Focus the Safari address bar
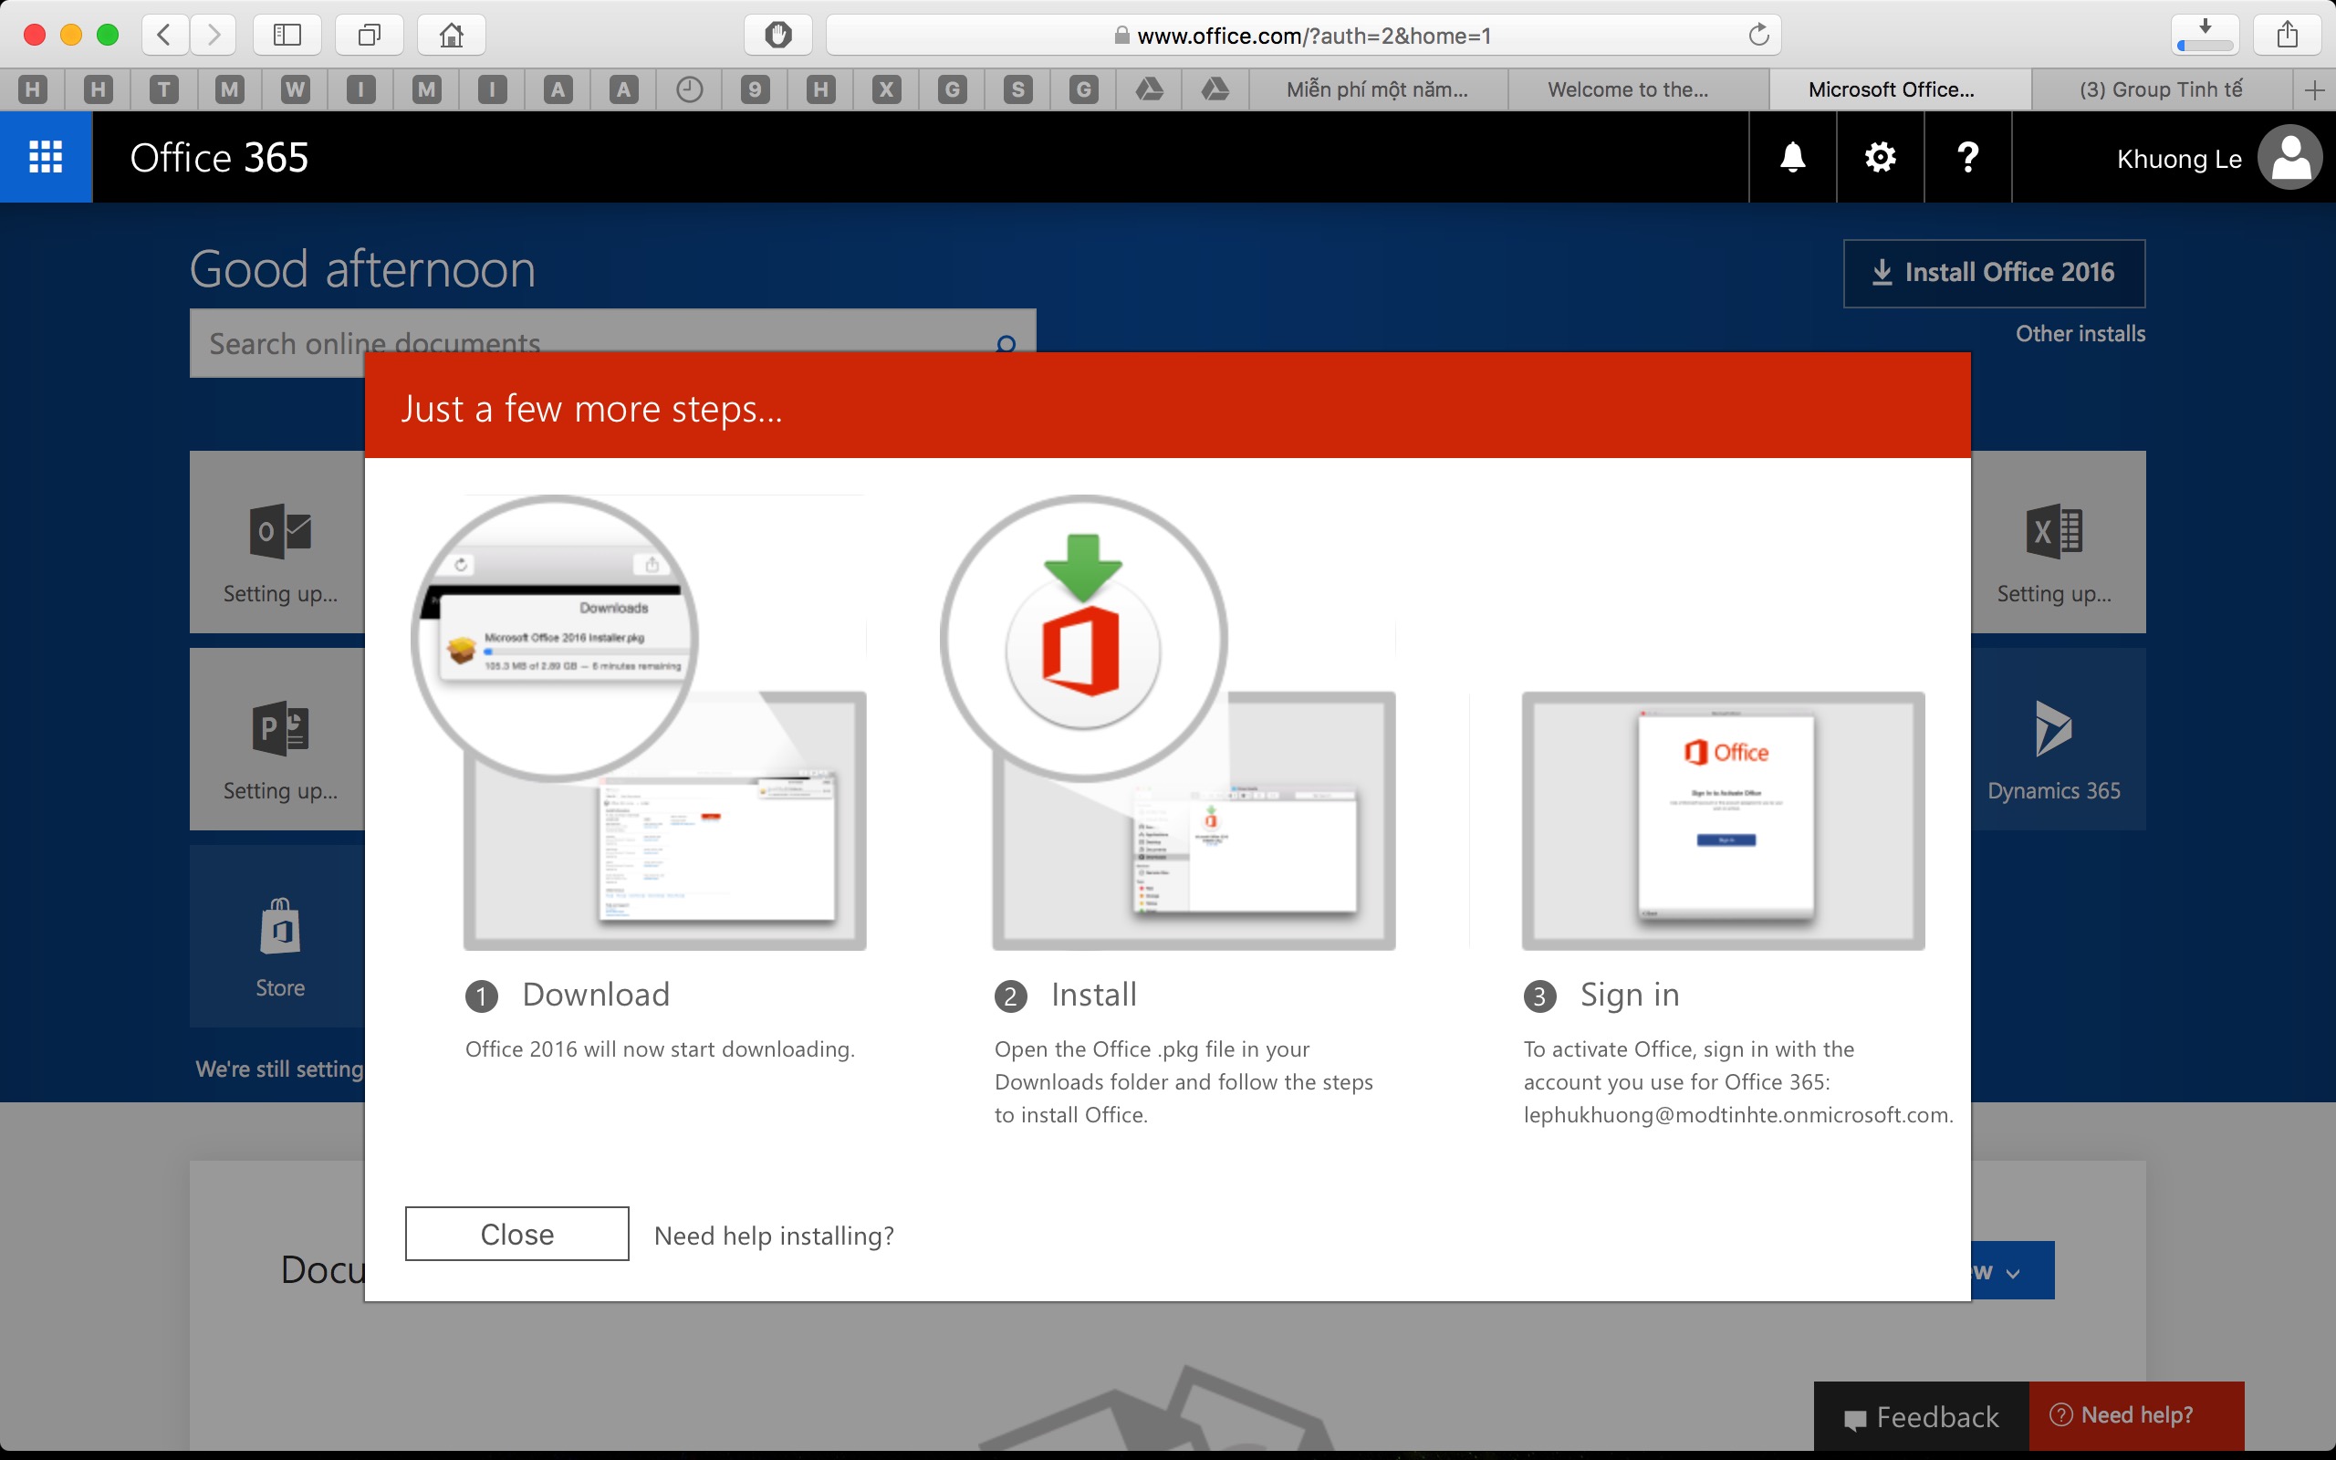Screen dimensions: 2336x1460 click(1303, 36)
